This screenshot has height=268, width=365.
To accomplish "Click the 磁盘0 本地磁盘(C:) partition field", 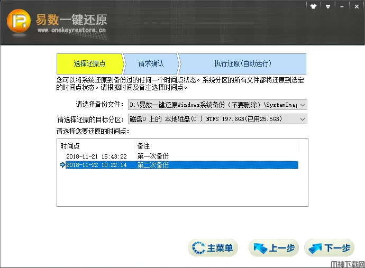I will (217, 119).
